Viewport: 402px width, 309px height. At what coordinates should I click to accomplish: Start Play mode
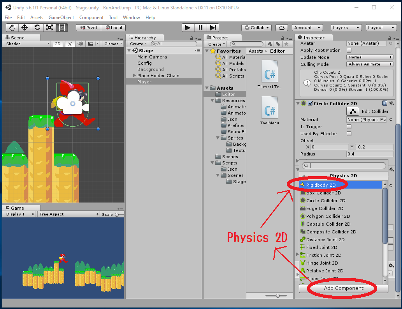tap(188, 27)
